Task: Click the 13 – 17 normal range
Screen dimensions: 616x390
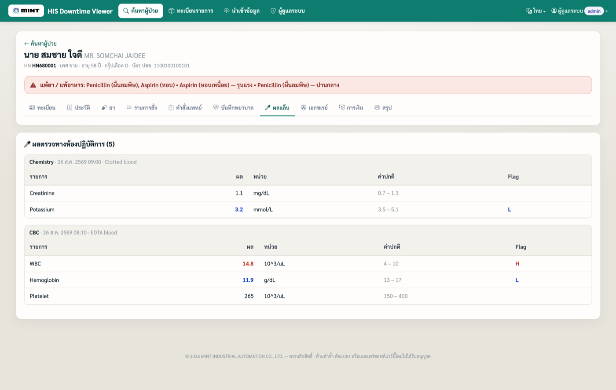Action: click(392, 280)
